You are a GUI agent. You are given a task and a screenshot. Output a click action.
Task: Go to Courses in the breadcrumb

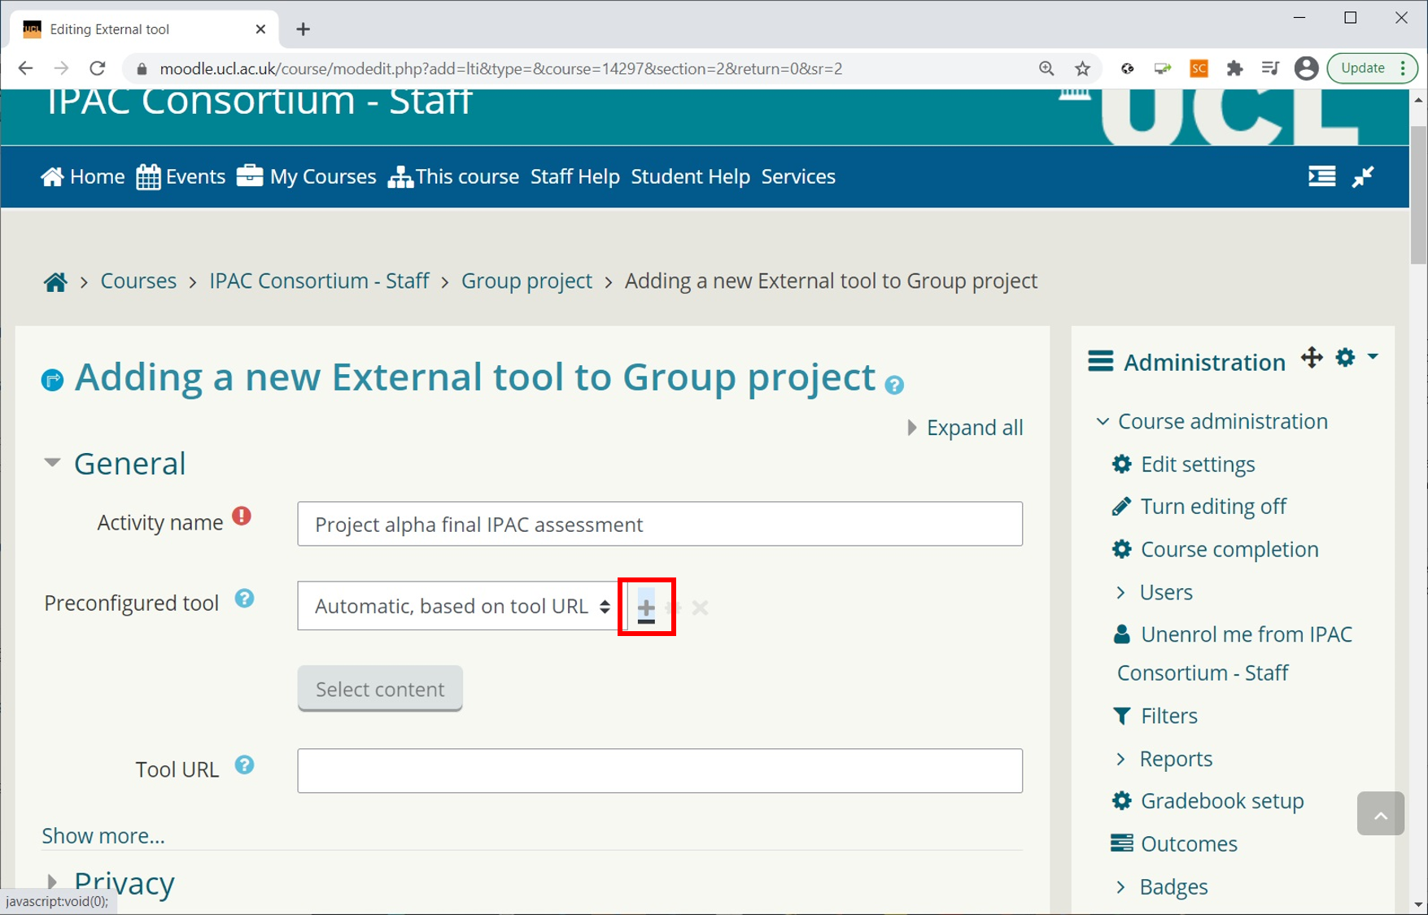tap(138, 281)
